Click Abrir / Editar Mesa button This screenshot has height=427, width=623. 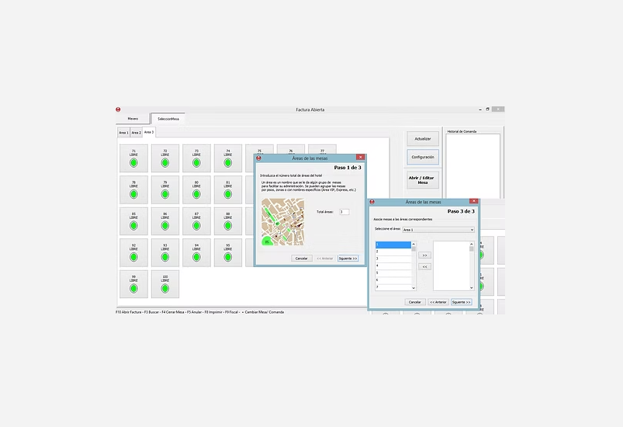[423, 179]
